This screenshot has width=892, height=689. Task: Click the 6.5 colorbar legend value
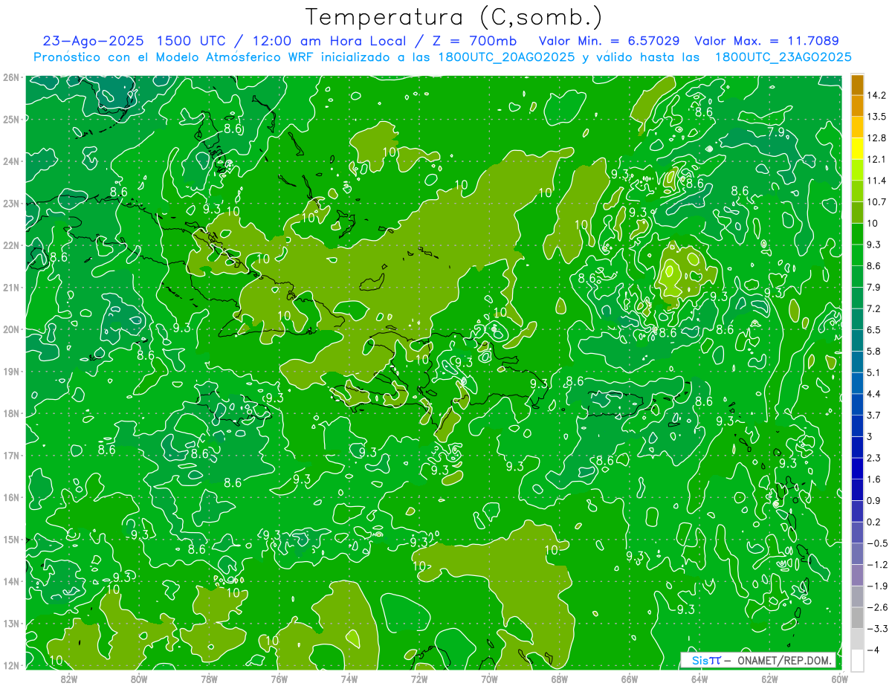tap(875, 330)
